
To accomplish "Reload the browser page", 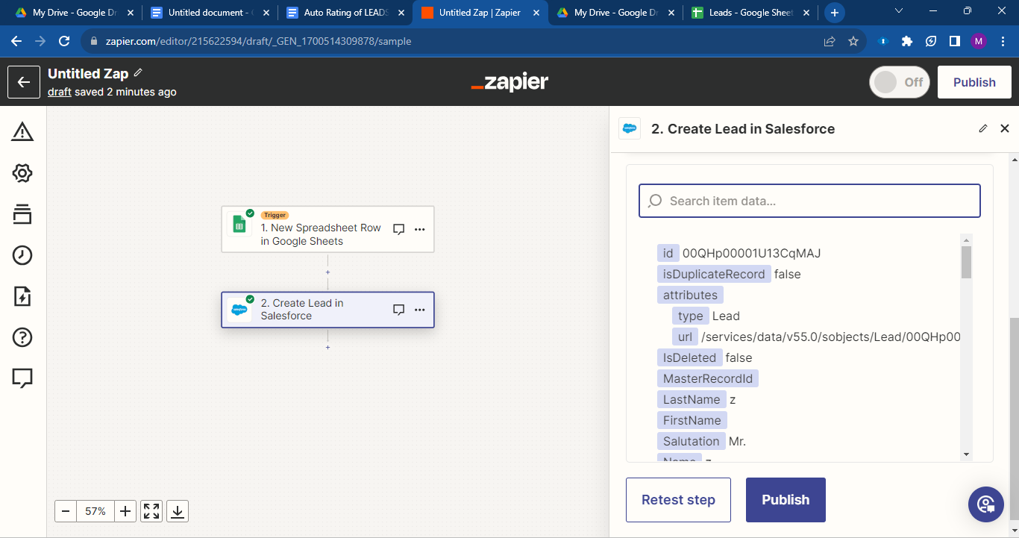I will click(64, 41).
